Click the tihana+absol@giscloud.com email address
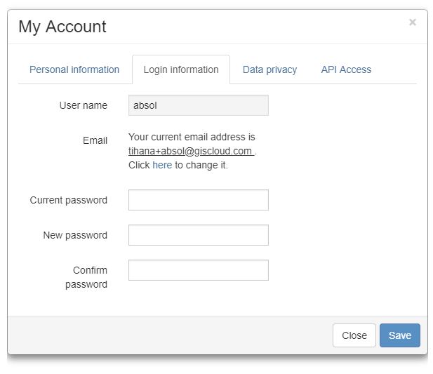This screenshot has width=433, height=374. 191,151
